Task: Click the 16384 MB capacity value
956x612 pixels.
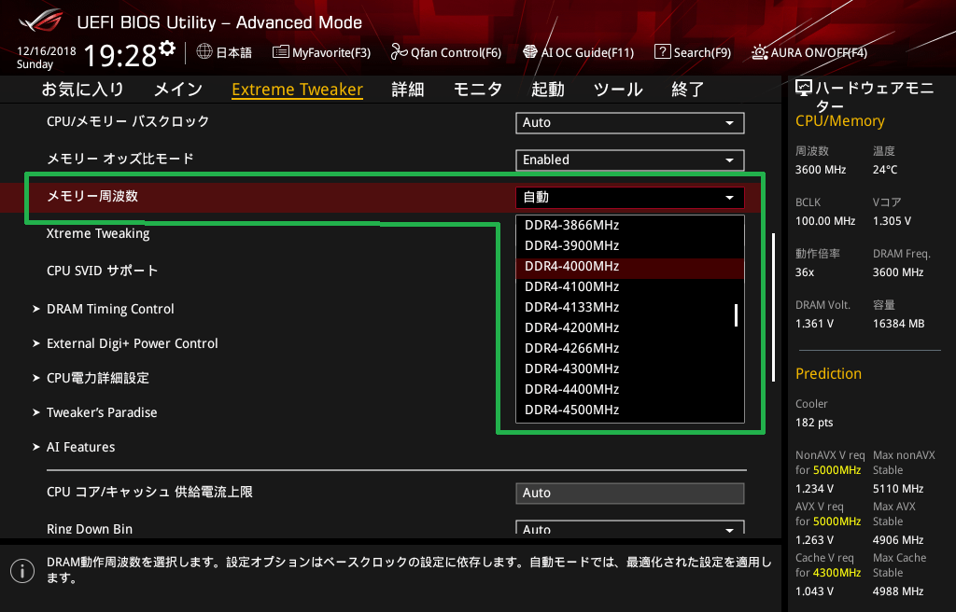Action: tap(899, 324)
